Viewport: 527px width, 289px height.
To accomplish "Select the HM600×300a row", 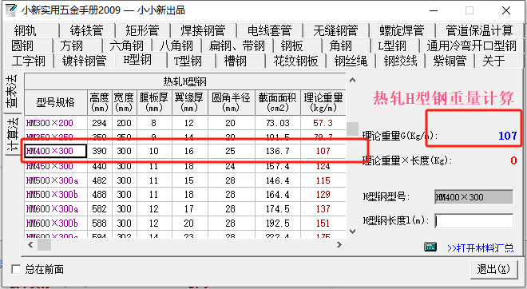I will coord(185,209).
